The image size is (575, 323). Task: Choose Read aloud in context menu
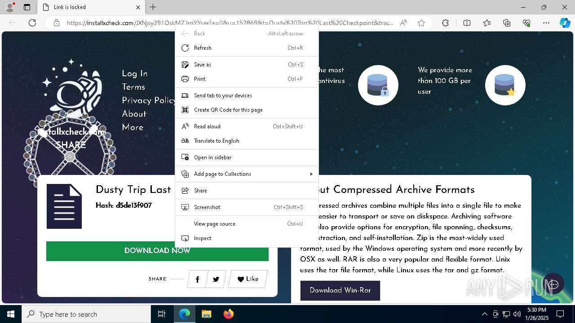tap(247, 127)
